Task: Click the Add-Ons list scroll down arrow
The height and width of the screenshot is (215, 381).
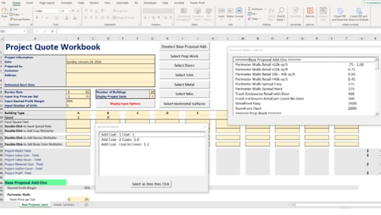Action: click(x=377, y=114)
